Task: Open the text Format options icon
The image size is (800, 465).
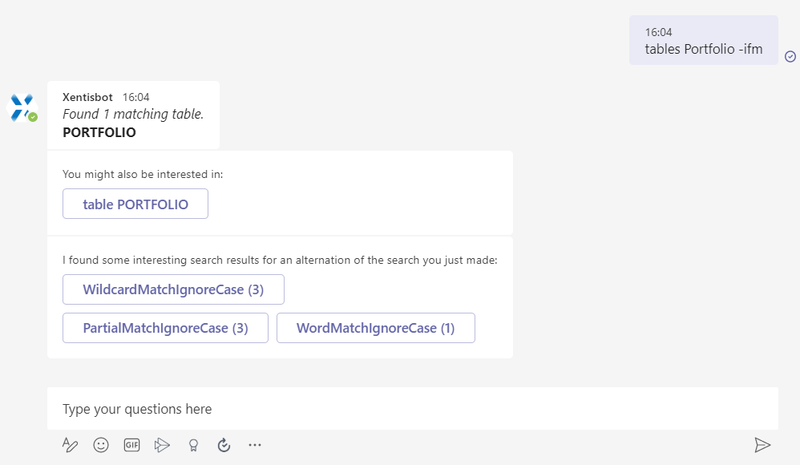Action: [x=70, y=445]
